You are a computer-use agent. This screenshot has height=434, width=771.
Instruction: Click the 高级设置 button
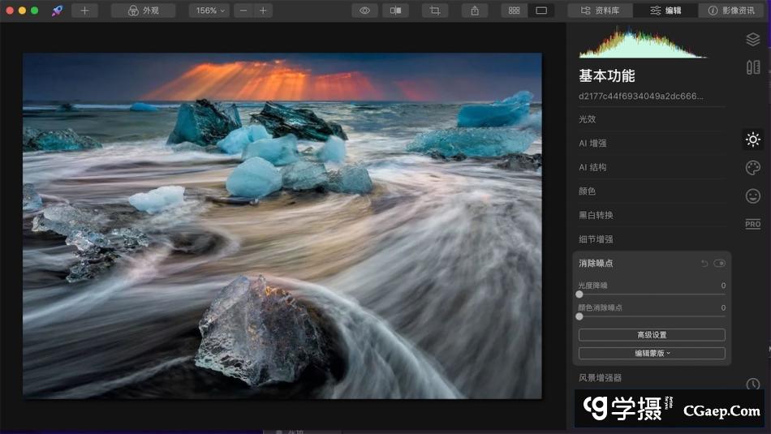click(652, 335)
